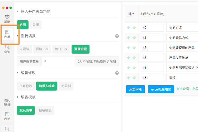Viewport: 198px width, 132px height.
Task: Click the excel批量增加 button
Action: [161, 89]
